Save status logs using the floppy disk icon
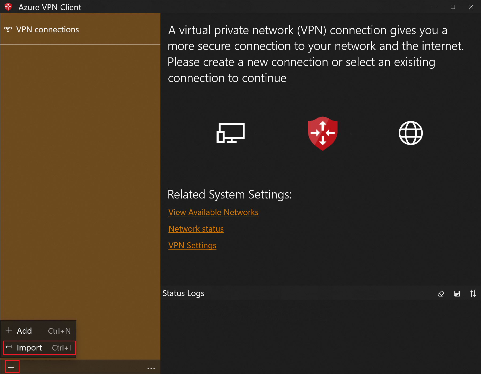Viewport: 481px width, 374px height. [457, 294]
